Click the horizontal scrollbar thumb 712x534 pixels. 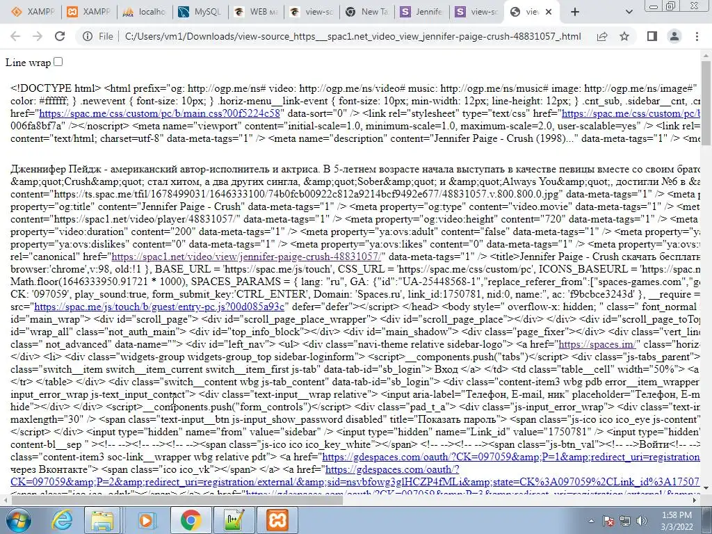177,500
